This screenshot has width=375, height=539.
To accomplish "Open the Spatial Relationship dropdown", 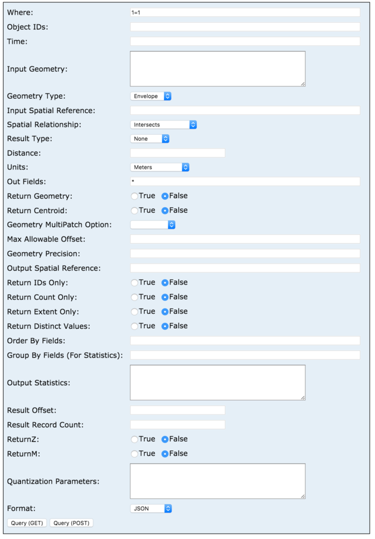I will coord(163,125).
